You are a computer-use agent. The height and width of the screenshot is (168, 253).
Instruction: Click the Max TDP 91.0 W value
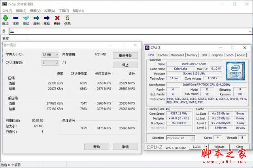(216, 69)
